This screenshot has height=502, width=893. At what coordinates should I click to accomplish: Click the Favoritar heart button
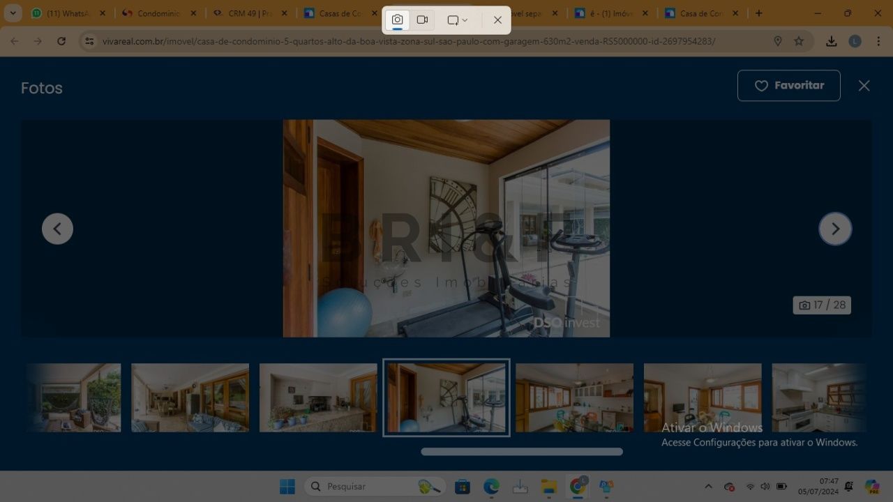(x=788, y=86)
